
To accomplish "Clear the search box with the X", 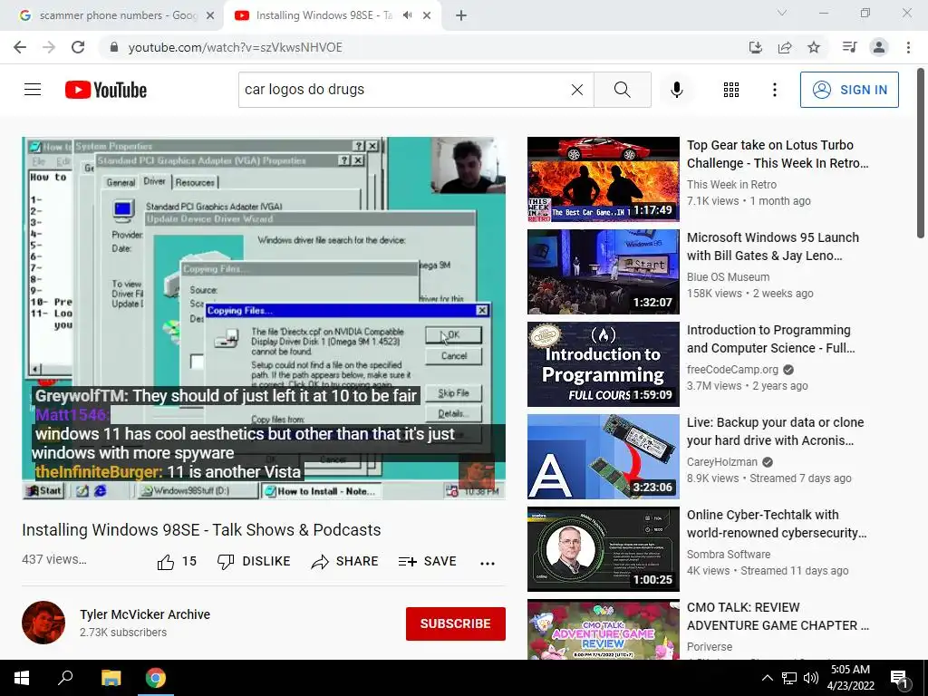I will click(x=577, y=90).
